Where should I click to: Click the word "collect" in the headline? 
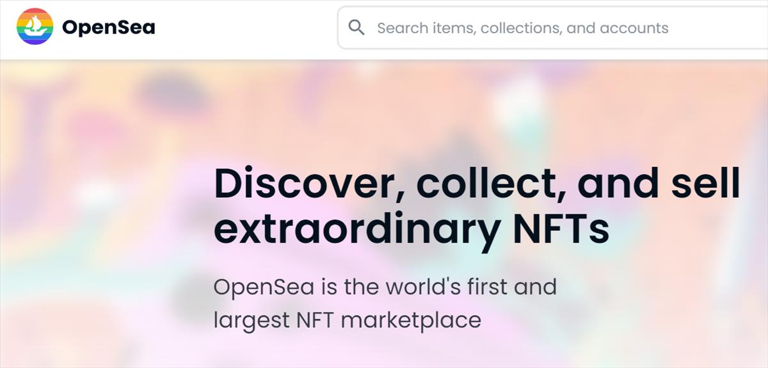click(x=490, y=183)
